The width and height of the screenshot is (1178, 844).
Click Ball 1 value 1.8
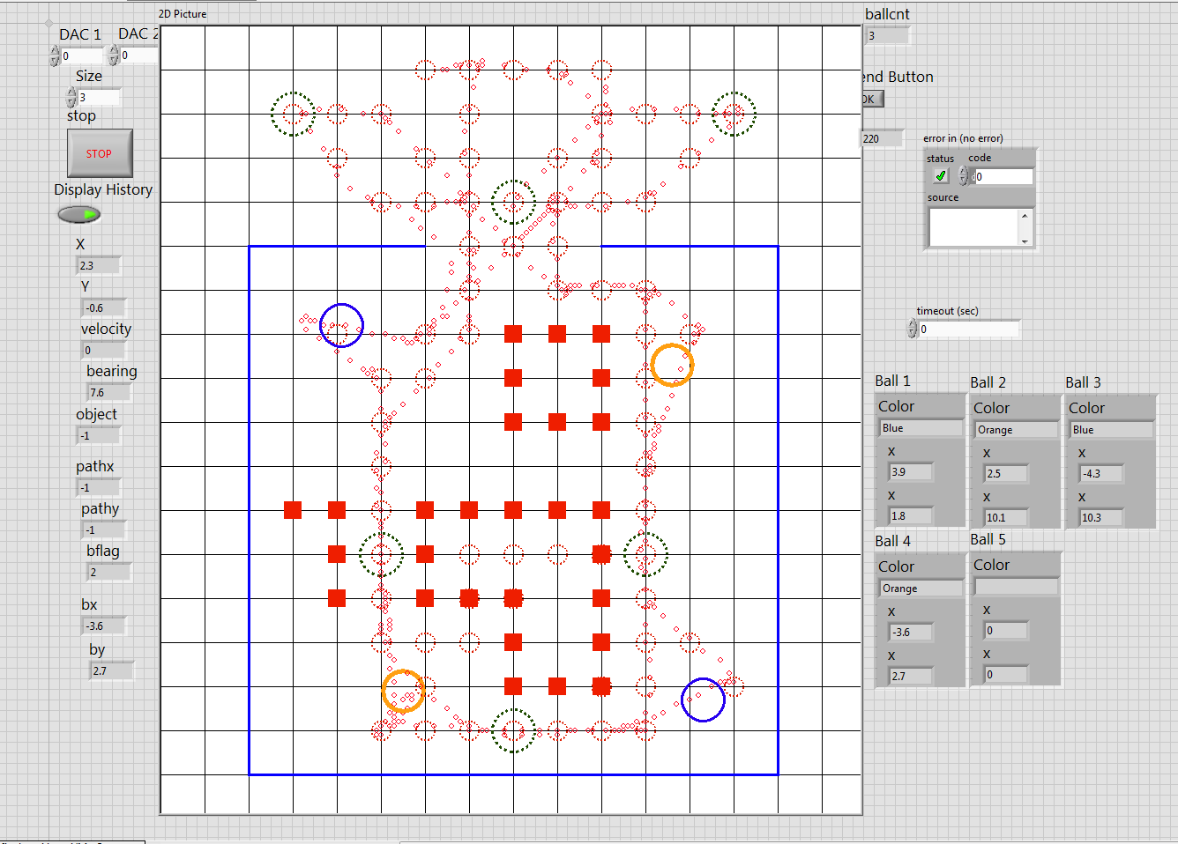tap(911, 515)
